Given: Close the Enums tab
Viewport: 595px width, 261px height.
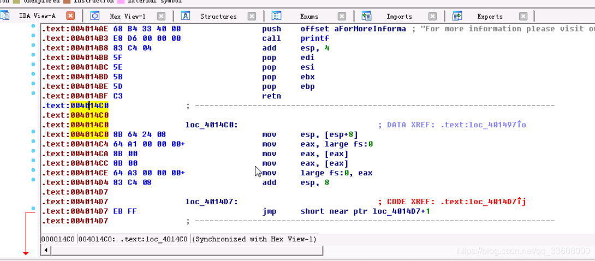Looking at the screenshot, I should pyautogui.click(x=342, y=16).
